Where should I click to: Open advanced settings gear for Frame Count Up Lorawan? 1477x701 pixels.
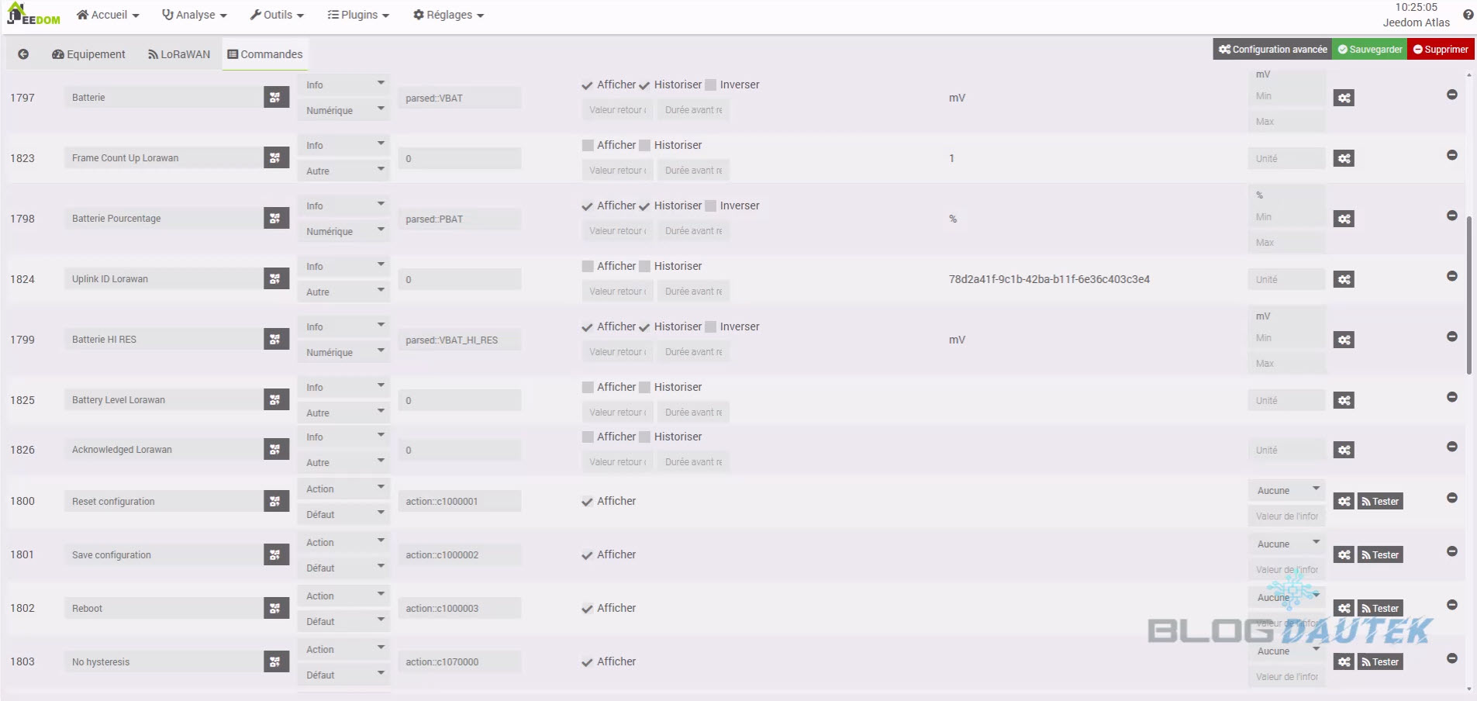click(1344, 158)
